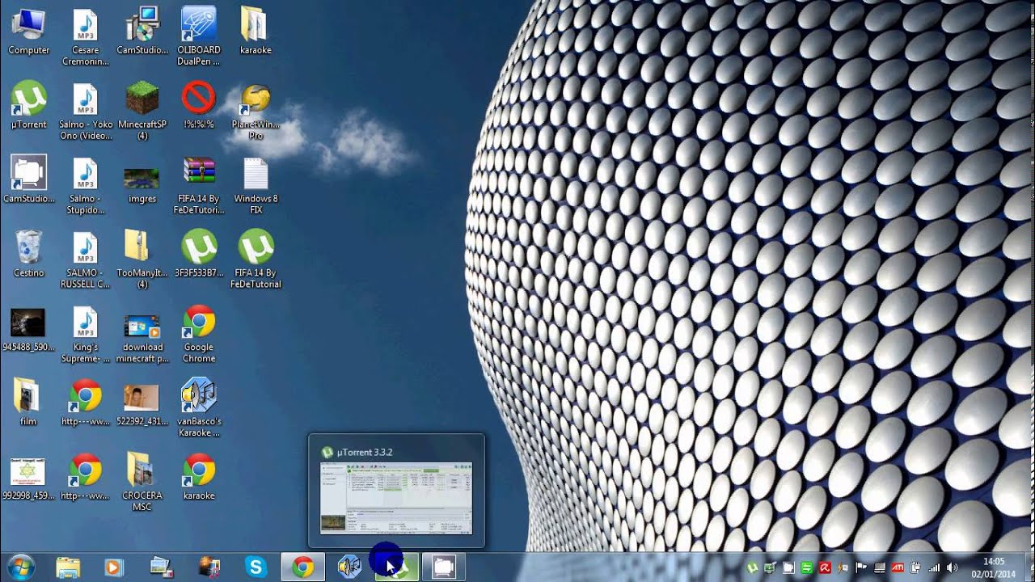Open the media/music taskbar icon next to Skype
The image size is (1035, 582).
coord(209,567)
